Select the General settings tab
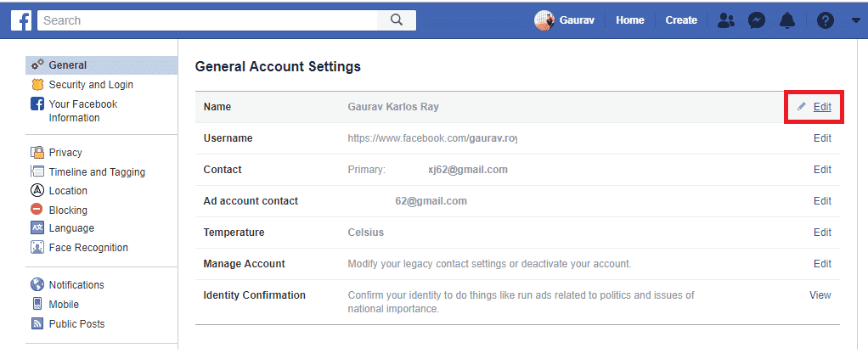 (68, 65)
